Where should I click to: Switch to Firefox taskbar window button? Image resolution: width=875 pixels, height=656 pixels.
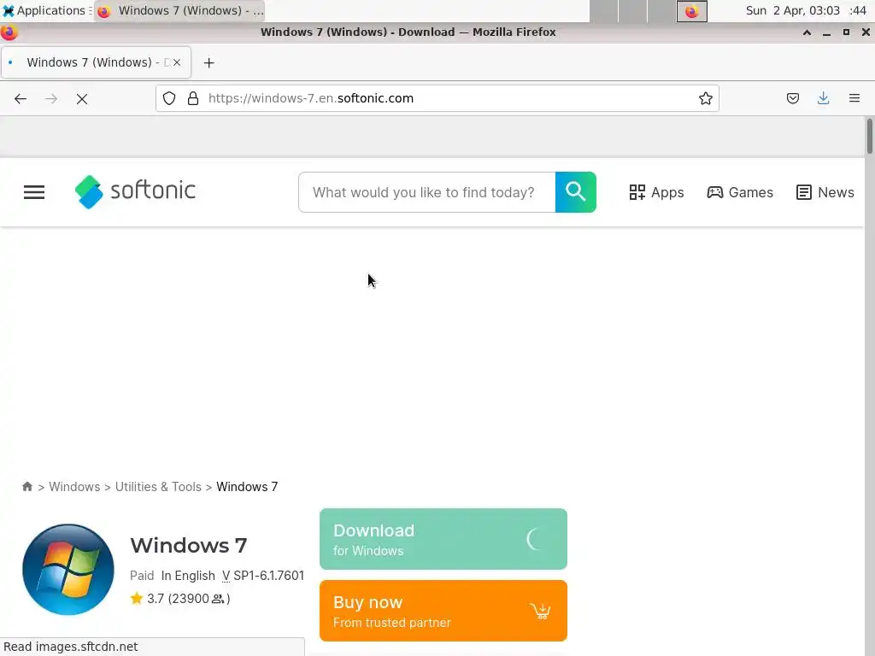point(179,10)
